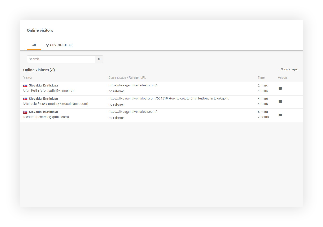Focus the Search visitors input field

coord(61,59)
